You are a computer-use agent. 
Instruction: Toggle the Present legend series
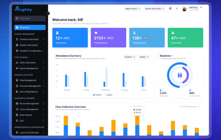97,95
